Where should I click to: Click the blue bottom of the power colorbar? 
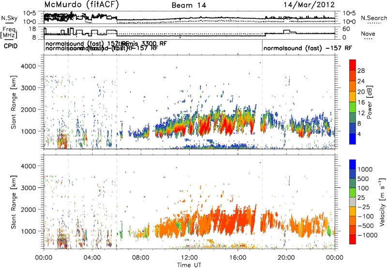(x=353, y=139)
